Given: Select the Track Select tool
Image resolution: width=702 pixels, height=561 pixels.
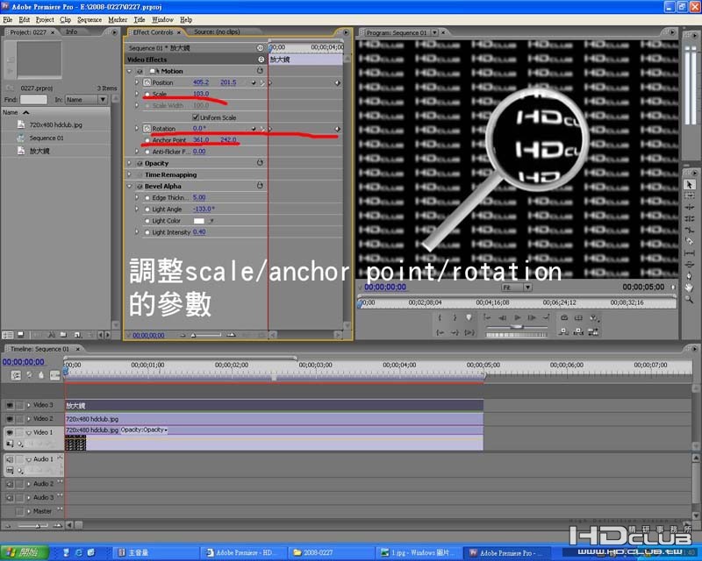Looking at the screenshot, I should tap(689, 196).
